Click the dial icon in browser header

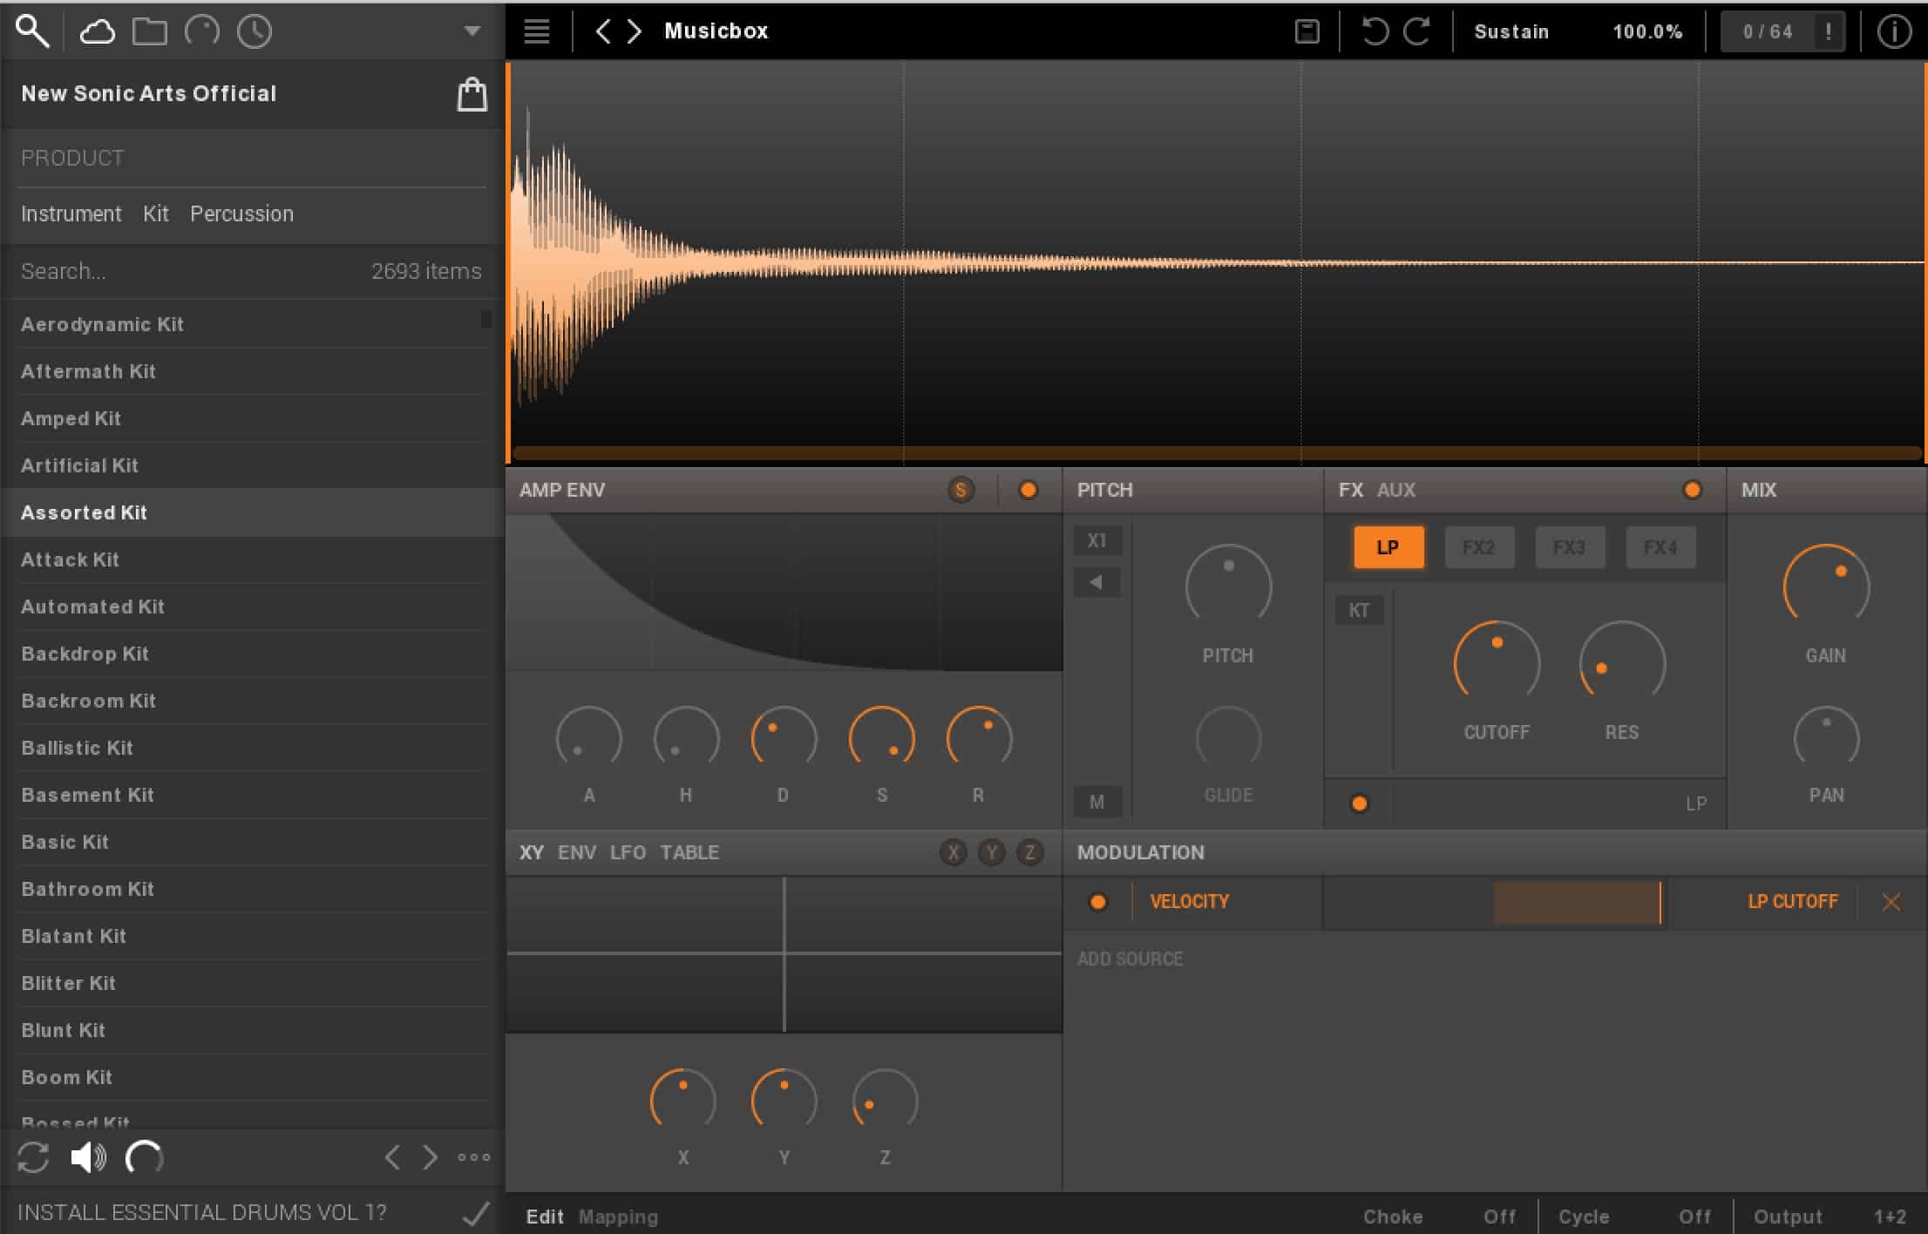tap(202, 31)
